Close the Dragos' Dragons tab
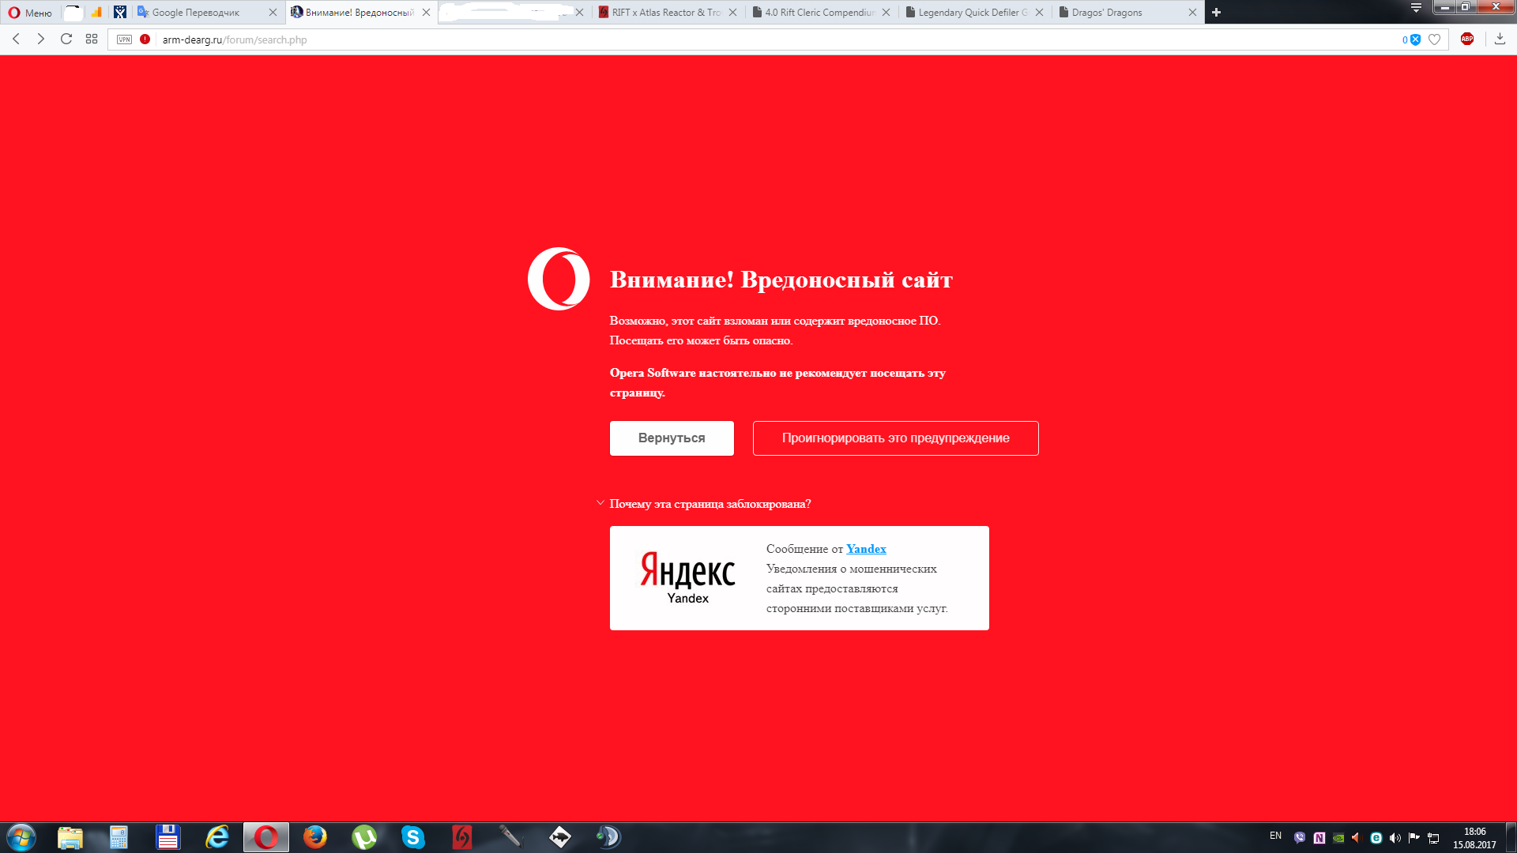 pyautogui.click(x=1193, y=13)
